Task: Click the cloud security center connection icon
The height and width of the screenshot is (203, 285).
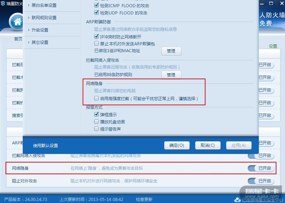Action: 237,200
